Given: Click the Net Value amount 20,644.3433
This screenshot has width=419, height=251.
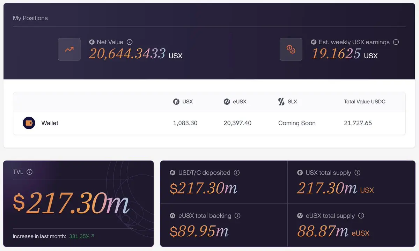Looking at the screenshot, I should click(x=127, y=54).
